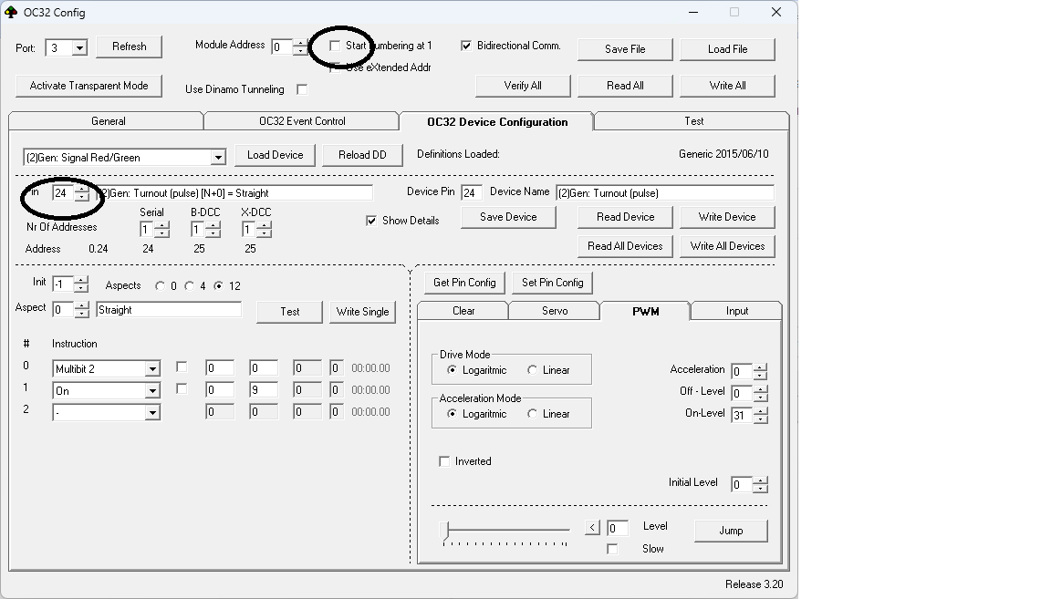1051x599 pixels.
Task: Open the Port number dropdown
Action: (78, 48)
